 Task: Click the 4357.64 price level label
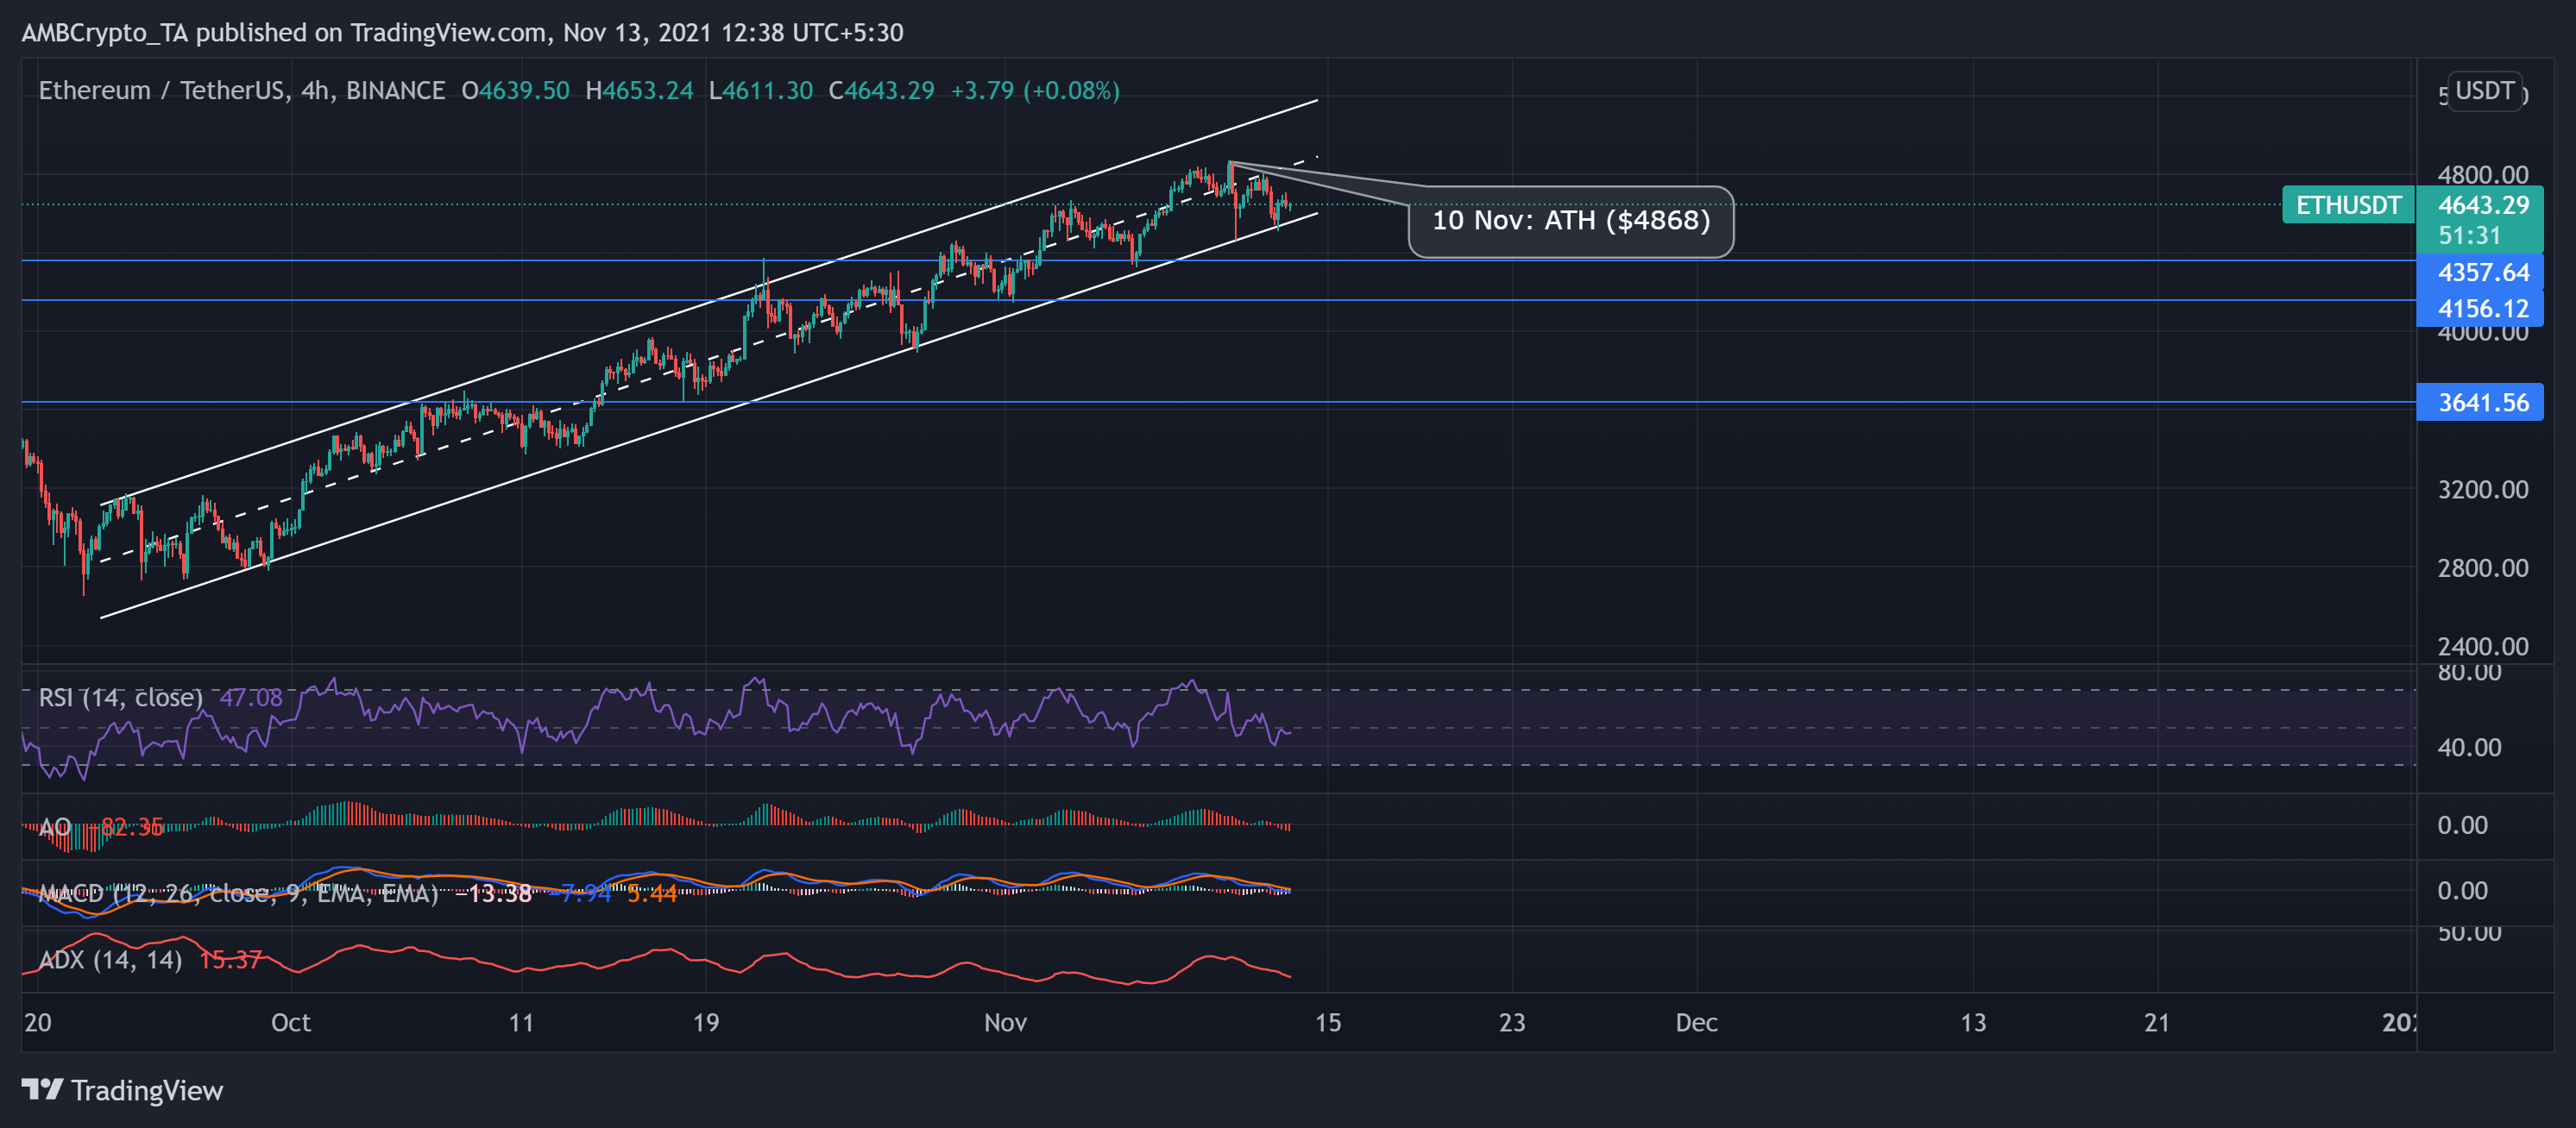(2482, 272)
